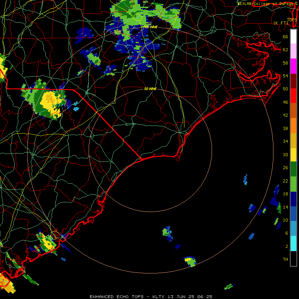299x299 pixels.
Task: Click the legend value "2"
Action: (x=286, y=247)
